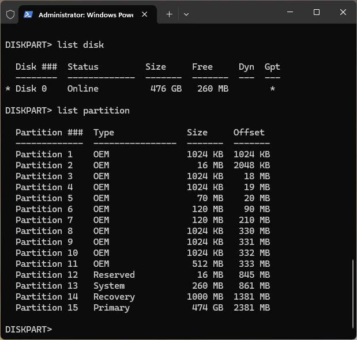The image size is (357, 340).
Task: Click the 'Partition ###' column header
Action: click(49, 133)
